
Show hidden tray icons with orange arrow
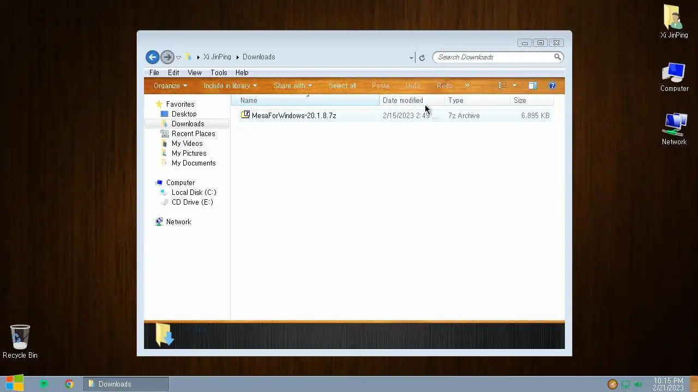tap(612, 384)
